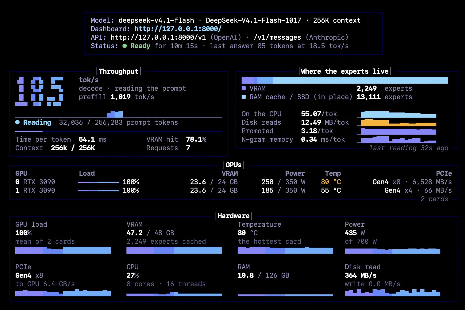Open the Dashboard link http://127.0.0.1:8000/

click(x=178, y=29)
